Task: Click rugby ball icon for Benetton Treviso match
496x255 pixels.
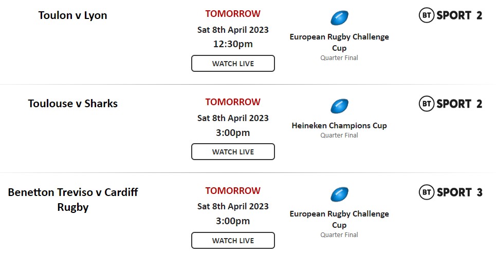Action: coord(339,195)
